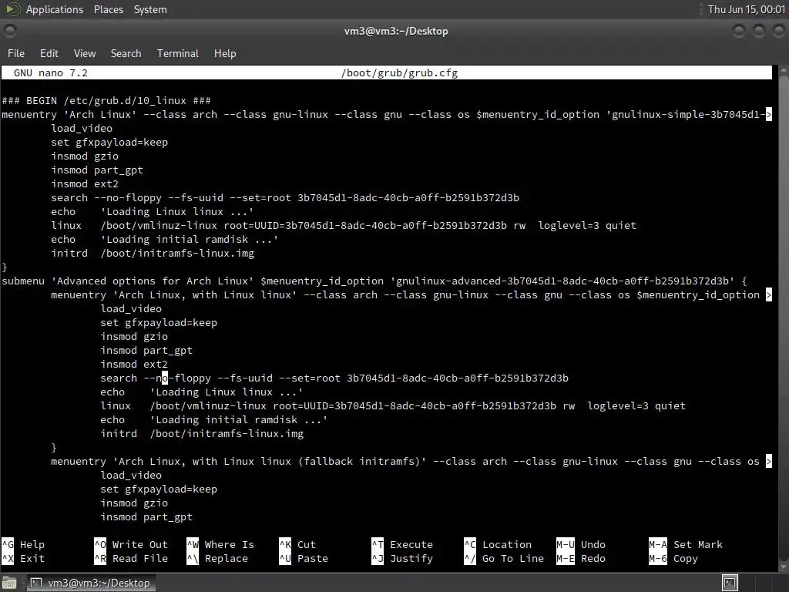Click the GNU nano 7.2 header text

[51, 73]
